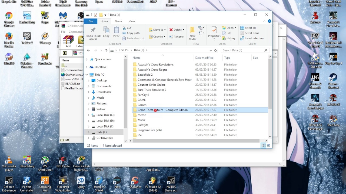The height and width of the screenshot is (194, 346).
Task: Open the File tab
Action: [91, 21]
